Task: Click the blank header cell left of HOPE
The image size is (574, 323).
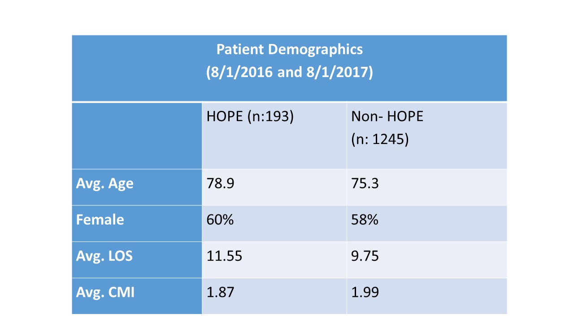Action: tap(137, 135)
